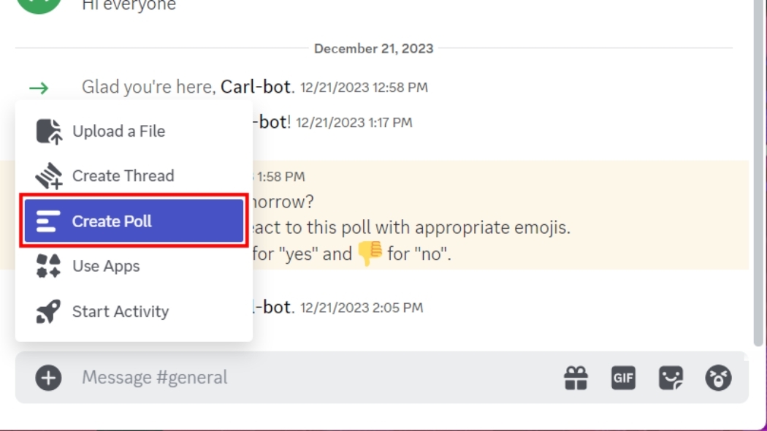
Task: Click the Create Thread icon
Action: coord(49,175)
